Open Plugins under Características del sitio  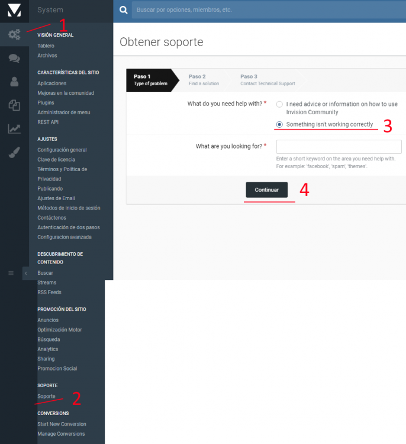(x=46, y=102)
